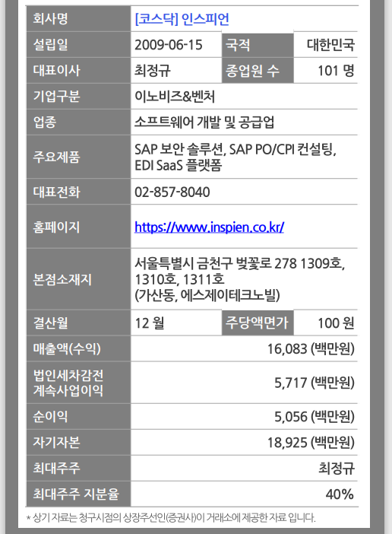
Task: Select the 기업구분 label cell
Action: point(78,97)
